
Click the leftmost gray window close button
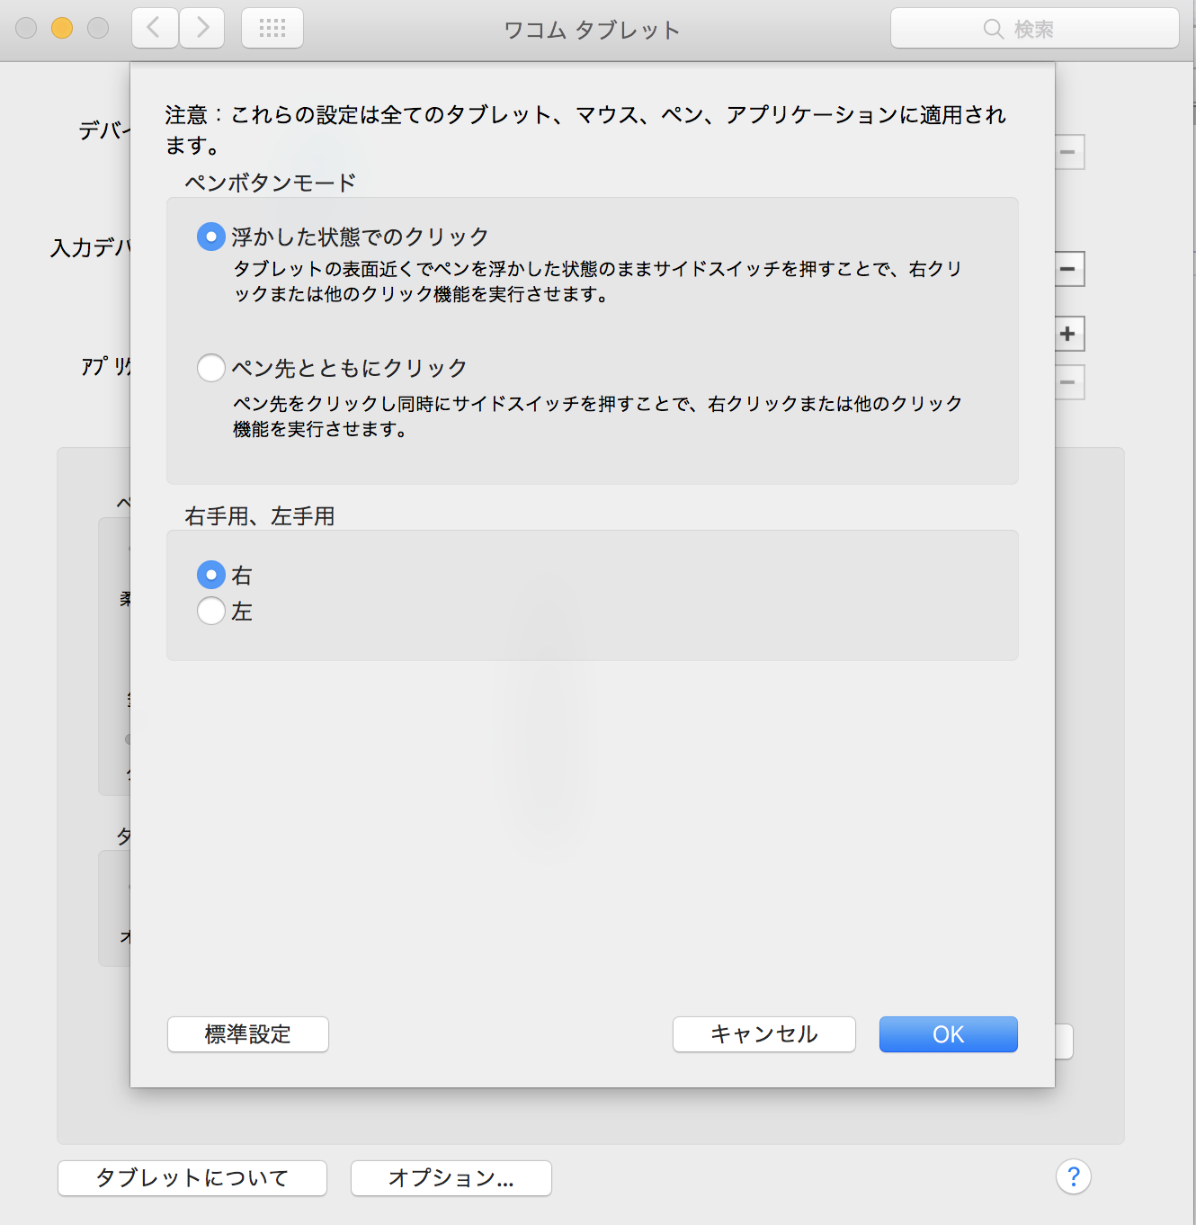point(26,28)
